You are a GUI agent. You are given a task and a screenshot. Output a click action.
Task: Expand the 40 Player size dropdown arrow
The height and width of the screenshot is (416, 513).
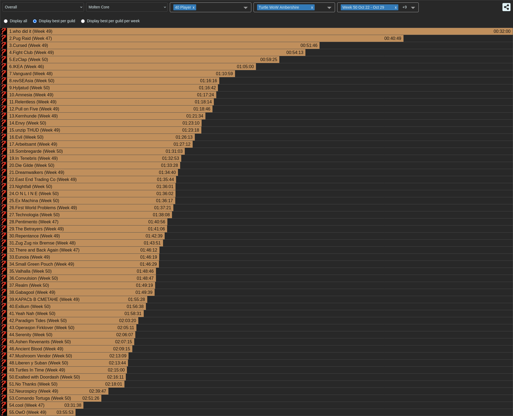(x=246, y=8)
